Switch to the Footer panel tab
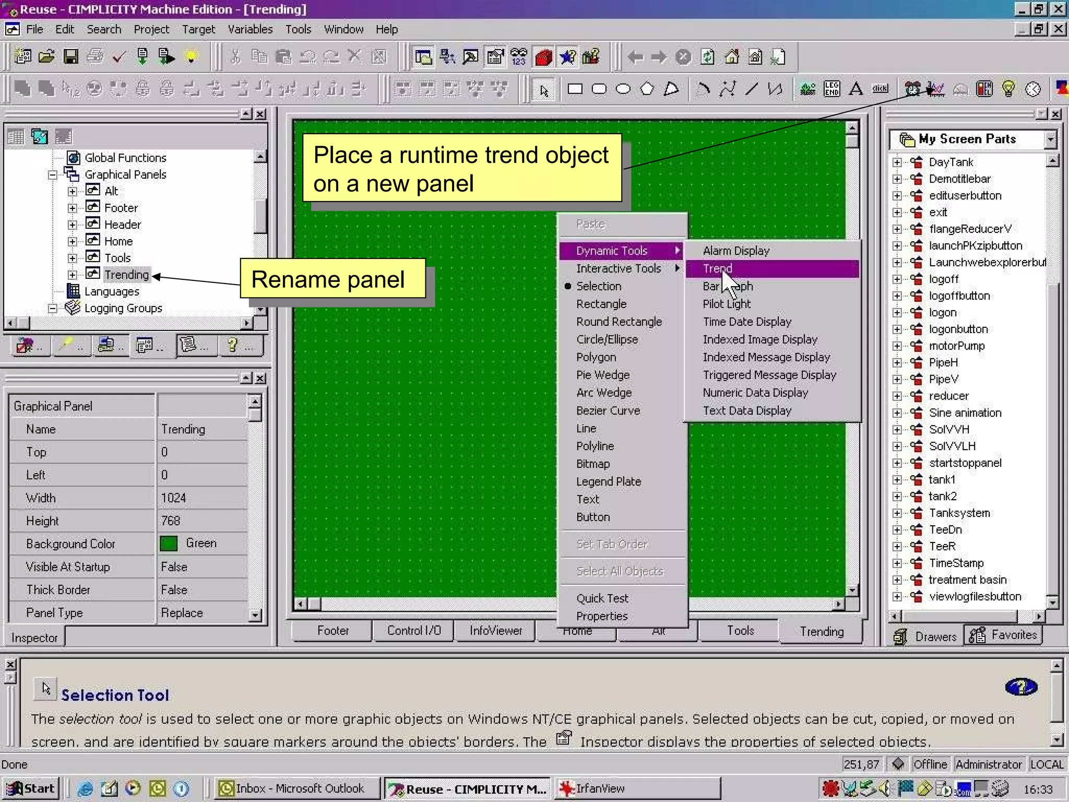The height and width of the screenshot is (802, 1069). pyautogui.click(x=332, y=631)
